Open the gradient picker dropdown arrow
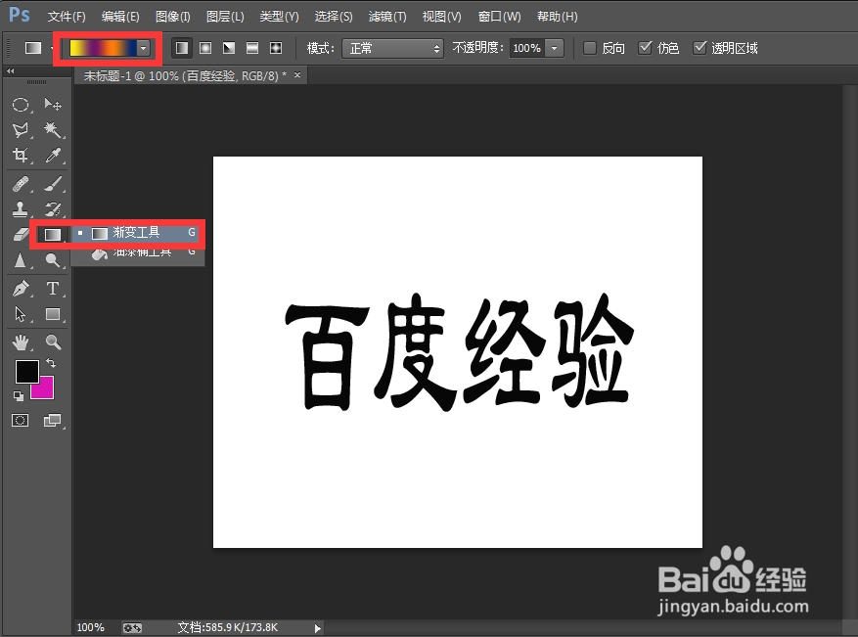Viewport: 858px width, 637px height. pyautogui.click(x=144, y=48)
